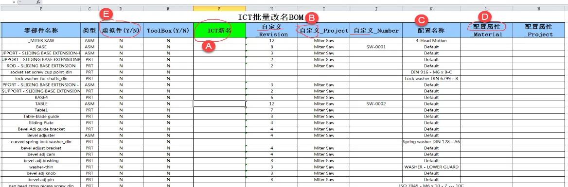Click the _MITER SAW part name cell
The height and width of the screenshot is (187, 568).
(x=41, y=41)
